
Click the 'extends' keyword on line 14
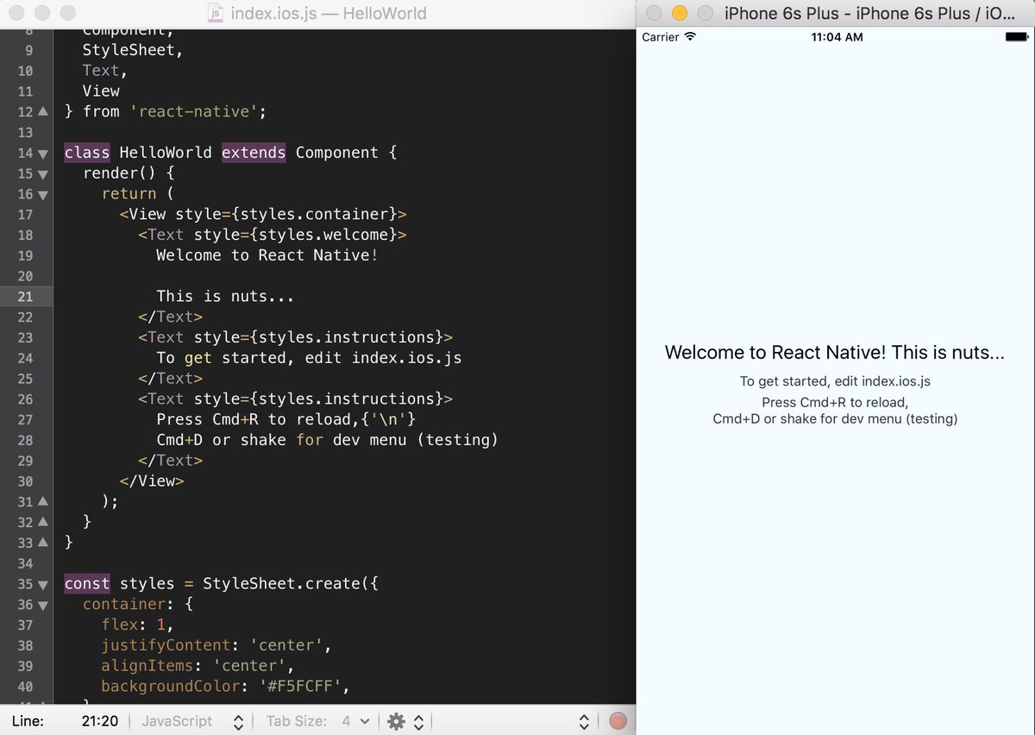point(254,153)
